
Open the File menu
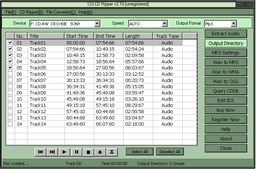11,12
